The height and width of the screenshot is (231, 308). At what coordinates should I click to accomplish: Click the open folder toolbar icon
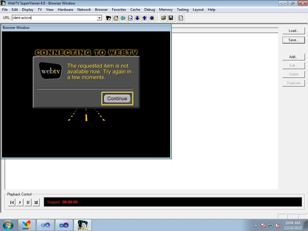(164, 18)
